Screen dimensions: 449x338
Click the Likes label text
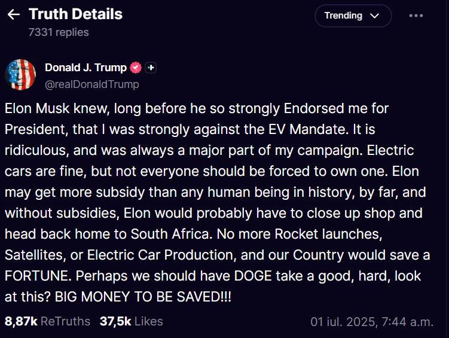click(x=149, y=321)
